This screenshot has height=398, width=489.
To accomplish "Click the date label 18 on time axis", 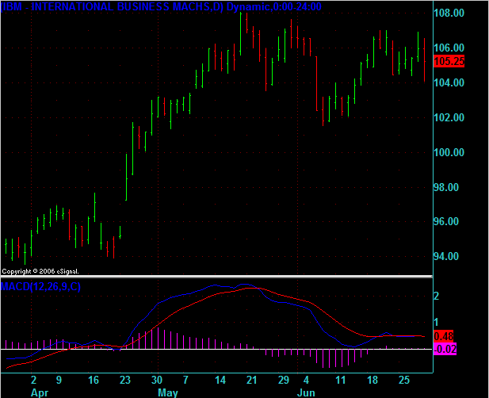I will pyautogui.click(x=372, y=380).
